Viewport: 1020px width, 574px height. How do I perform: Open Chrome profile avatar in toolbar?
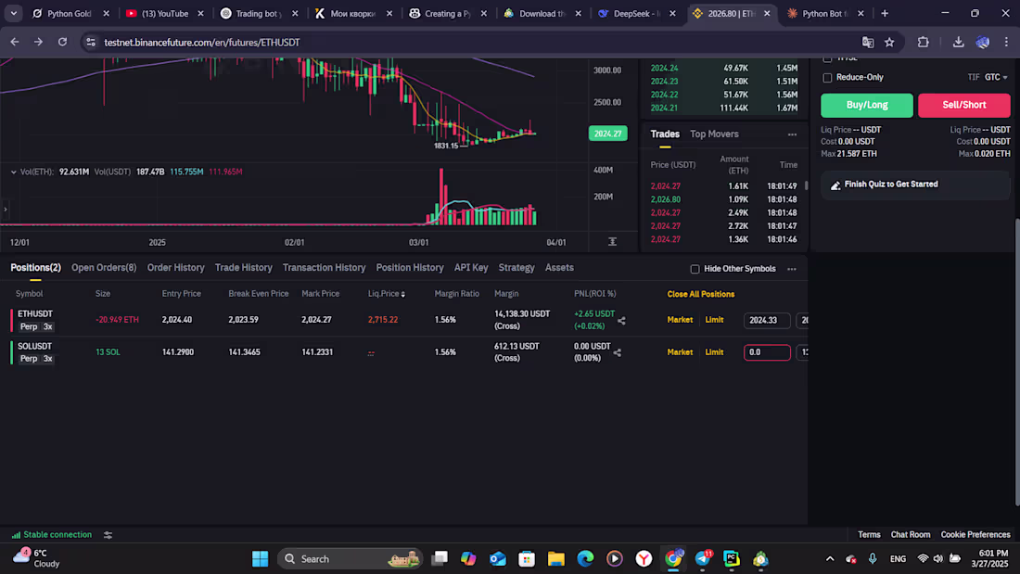(982, 42)
